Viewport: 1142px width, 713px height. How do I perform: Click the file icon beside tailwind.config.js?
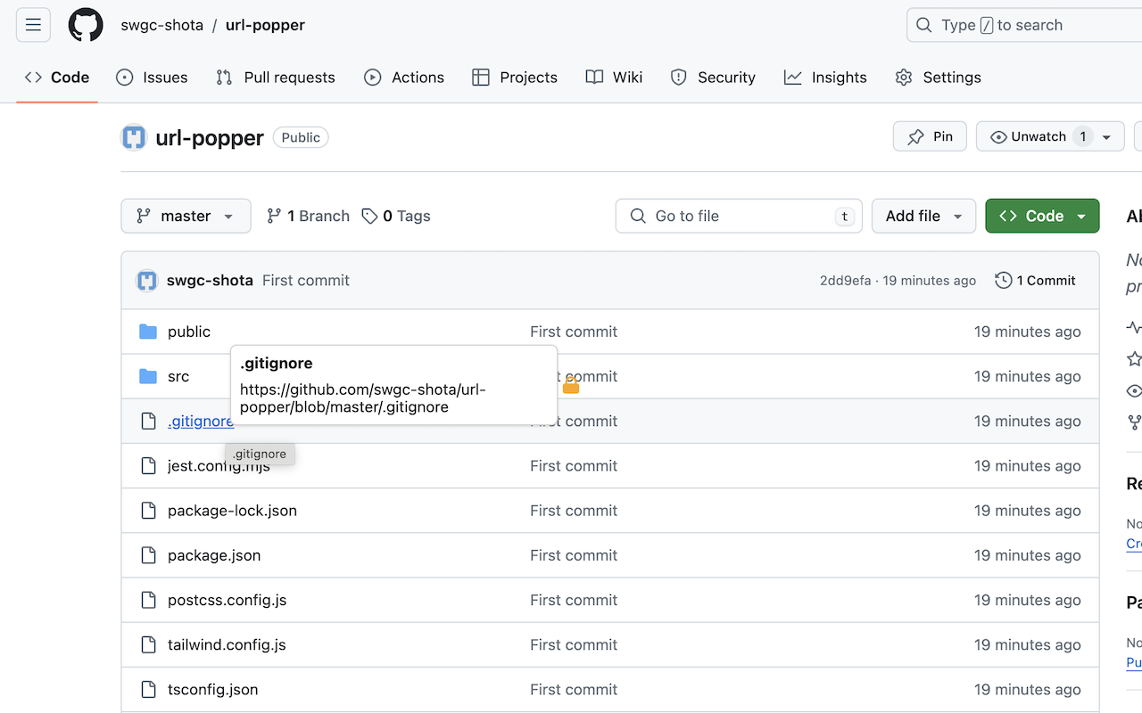point(149,644)
